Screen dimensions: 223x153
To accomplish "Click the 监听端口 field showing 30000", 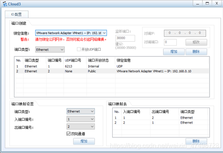I will click(125, 38).
